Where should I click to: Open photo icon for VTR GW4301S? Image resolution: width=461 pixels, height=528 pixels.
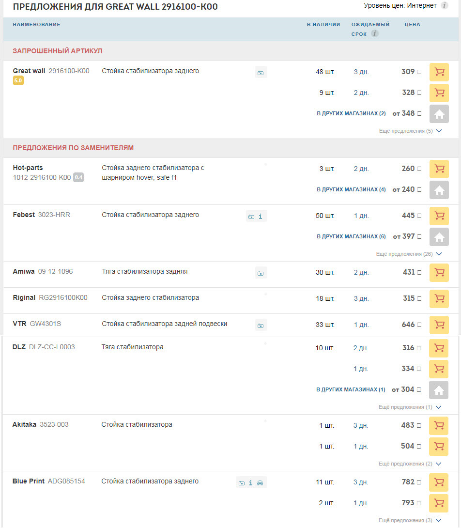pos(261,326)
